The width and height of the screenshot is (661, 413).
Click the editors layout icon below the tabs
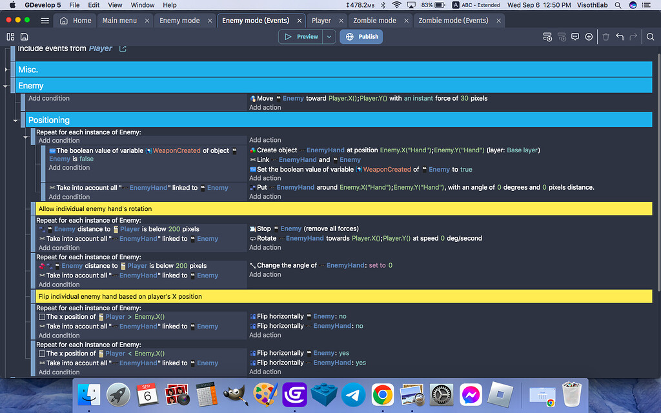tap(10, 37)
